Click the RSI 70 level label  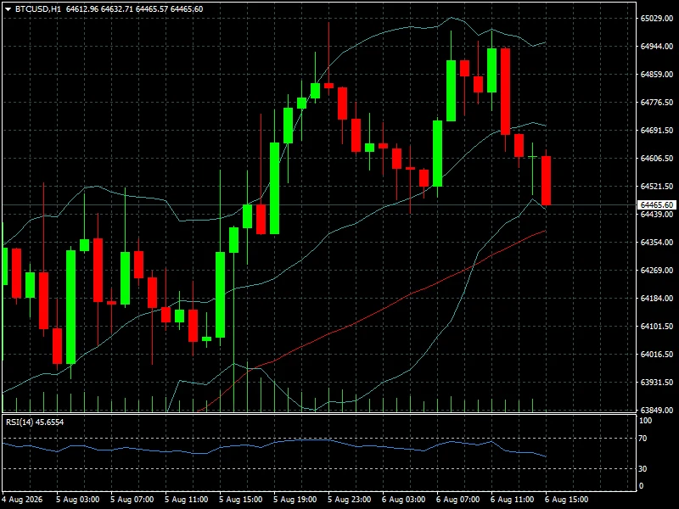643,439
